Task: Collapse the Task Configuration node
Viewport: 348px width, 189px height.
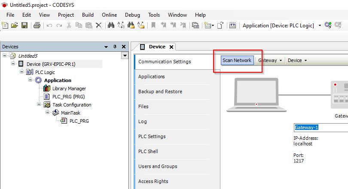Action: [x=39, y=104]
